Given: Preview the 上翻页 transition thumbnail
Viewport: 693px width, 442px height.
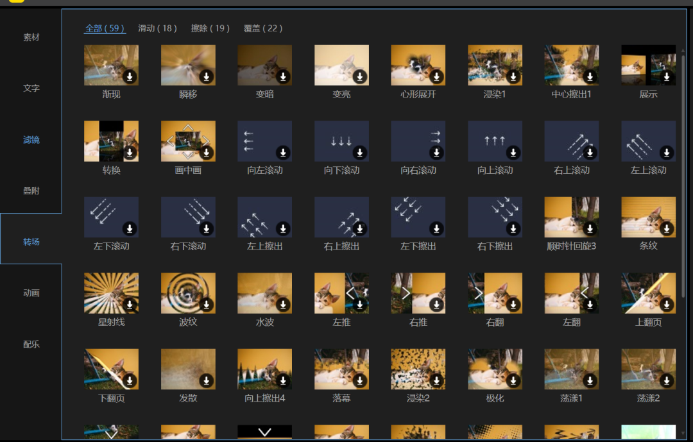Looking at the screenshot, I should (648, 293).
